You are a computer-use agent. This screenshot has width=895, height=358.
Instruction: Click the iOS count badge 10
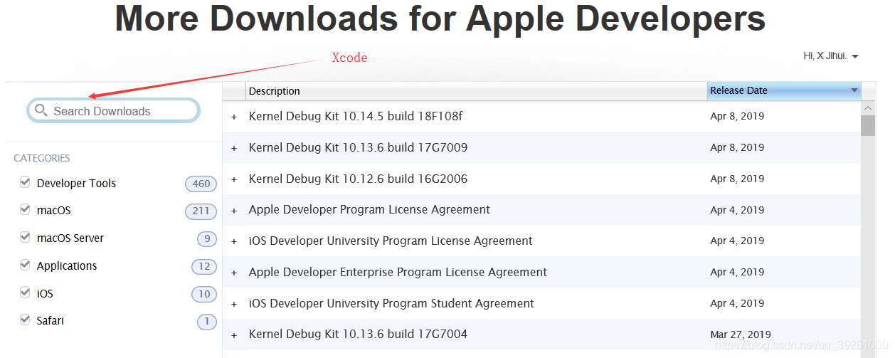[x=204, y=294]
